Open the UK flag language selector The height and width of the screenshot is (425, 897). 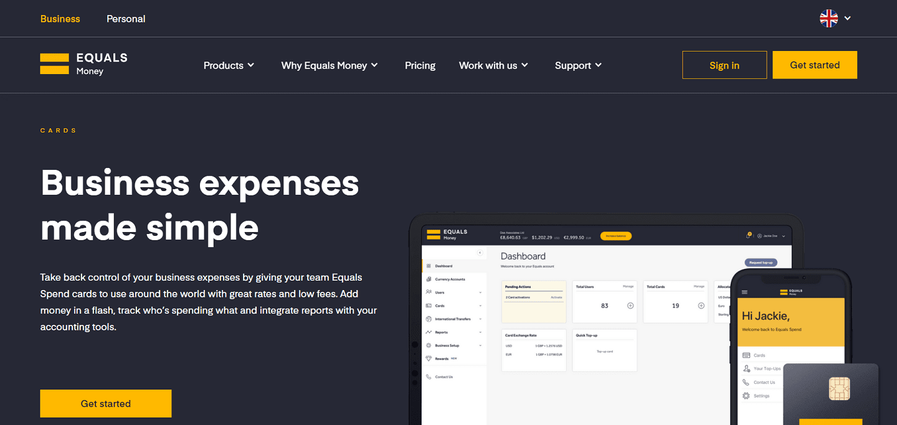click(x=835, y=19)
